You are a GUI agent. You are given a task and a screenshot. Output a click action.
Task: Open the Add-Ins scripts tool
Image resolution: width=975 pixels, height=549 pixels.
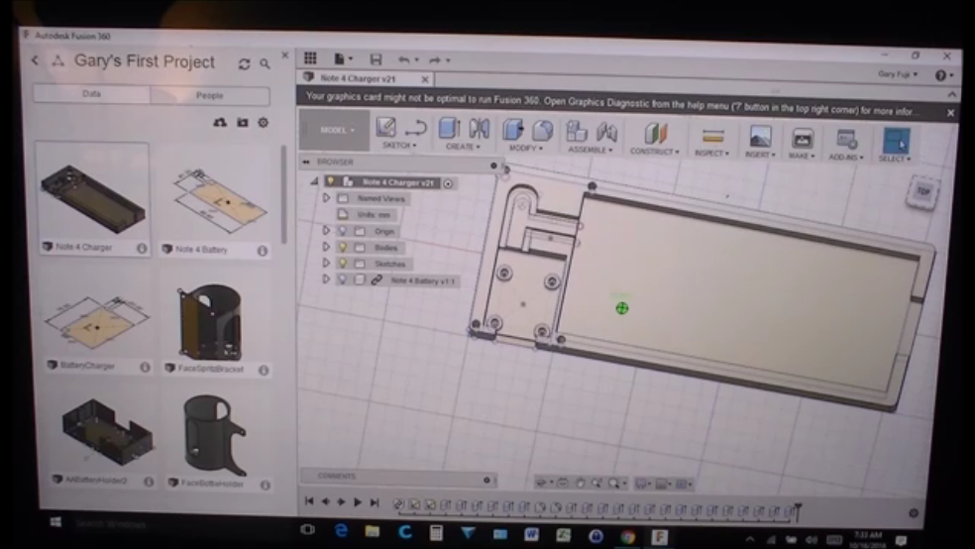846,140
